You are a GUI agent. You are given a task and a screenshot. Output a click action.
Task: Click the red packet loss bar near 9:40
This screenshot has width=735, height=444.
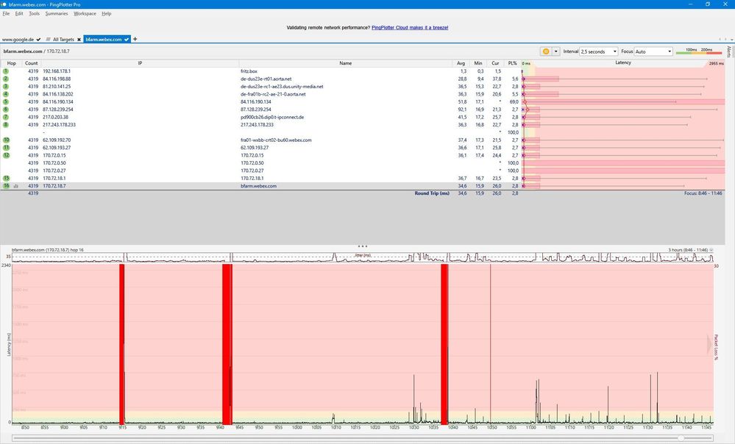click(x=227, y=344)
